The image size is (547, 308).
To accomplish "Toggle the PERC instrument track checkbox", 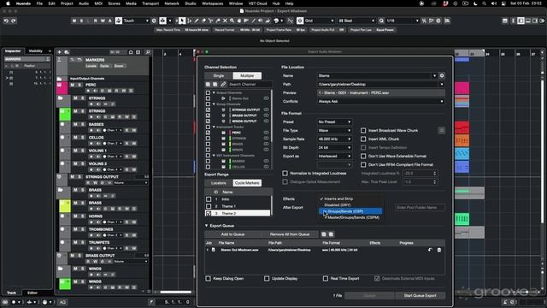I will [209, 133].
